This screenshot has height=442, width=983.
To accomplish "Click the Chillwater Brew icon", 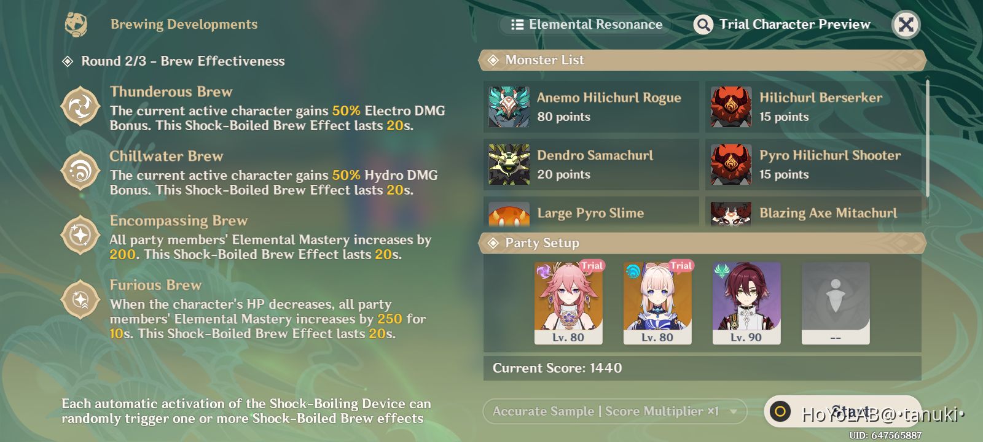I will [80, 171].
